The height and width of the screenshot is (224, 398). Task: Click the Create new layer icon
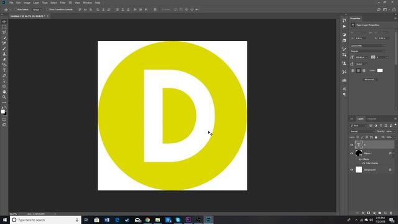tap(386, 213)
